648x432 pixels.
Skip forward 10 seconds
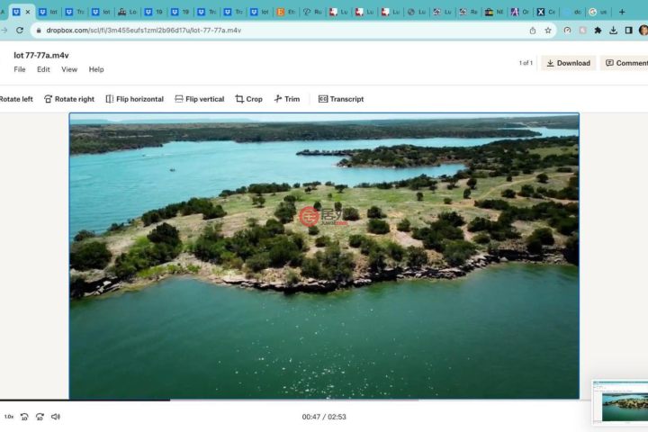[x=40, y=417]
